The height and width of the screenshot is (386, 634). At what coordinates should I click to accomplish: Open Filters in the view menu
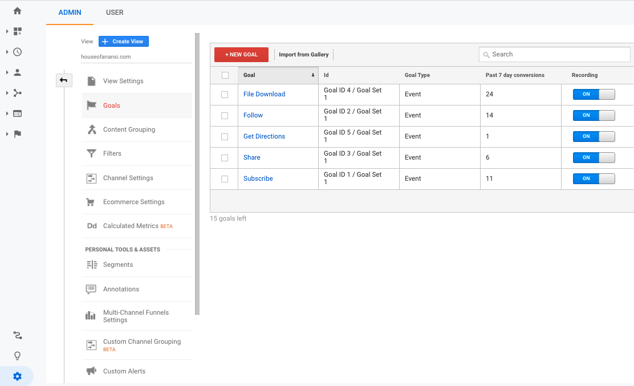[x=112, y=153]
